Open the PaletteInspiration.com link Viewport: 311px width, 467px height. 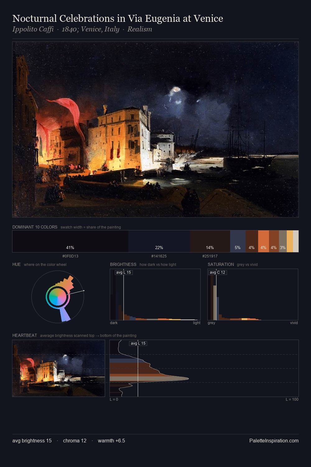point(274,441)
